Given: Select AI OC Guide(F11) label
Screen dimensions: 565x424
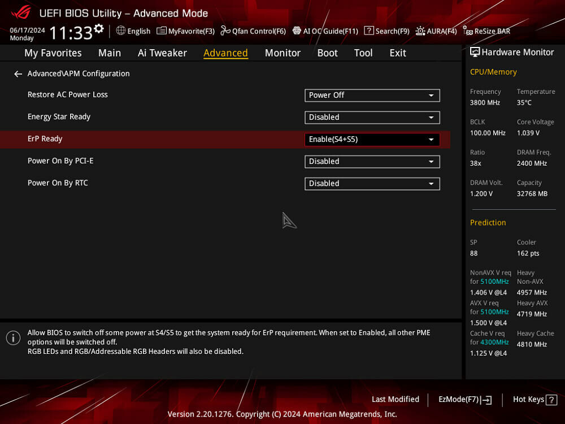Looking at the screenshot, I should click(331, 31).
